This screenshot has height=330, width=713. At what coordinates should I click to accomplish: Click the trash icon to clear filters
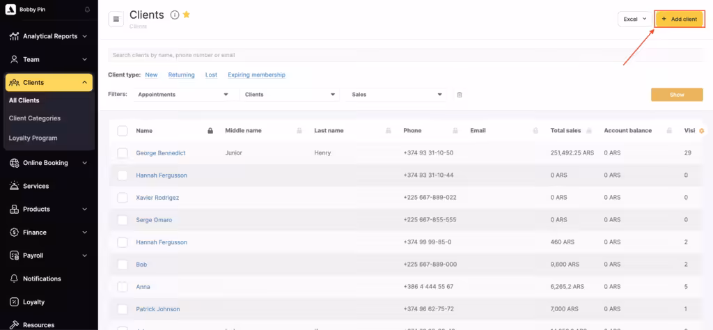click(x=460, y=95)
